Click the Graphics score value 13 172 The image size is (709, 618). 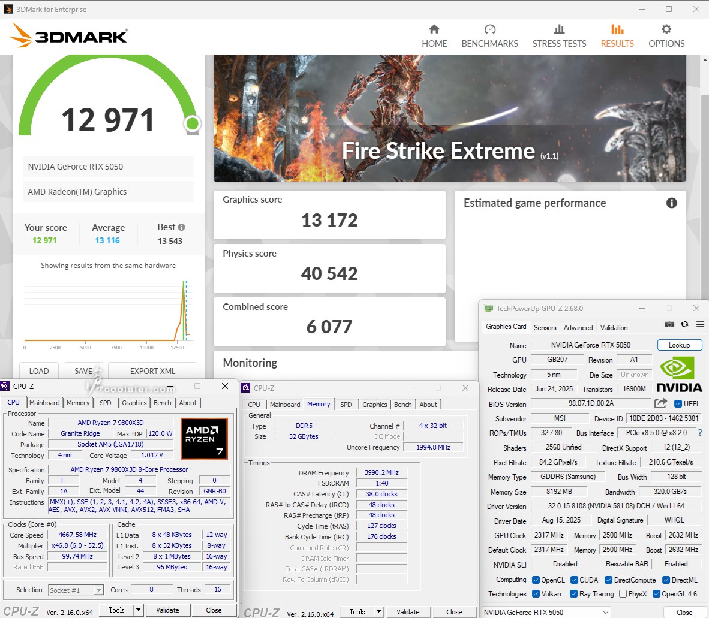coord(329,221)
